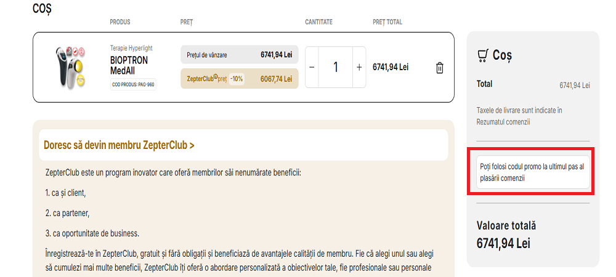This screenshot has width=616, height=277.
Task: Click the Terapie Hyperlight category label
Action: pyautogui.click(x=131, y=48)
